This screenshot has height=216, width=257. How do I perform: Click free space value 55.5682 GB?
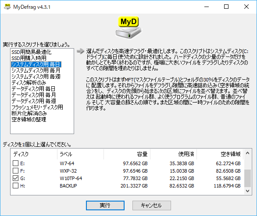pos(228,178)
